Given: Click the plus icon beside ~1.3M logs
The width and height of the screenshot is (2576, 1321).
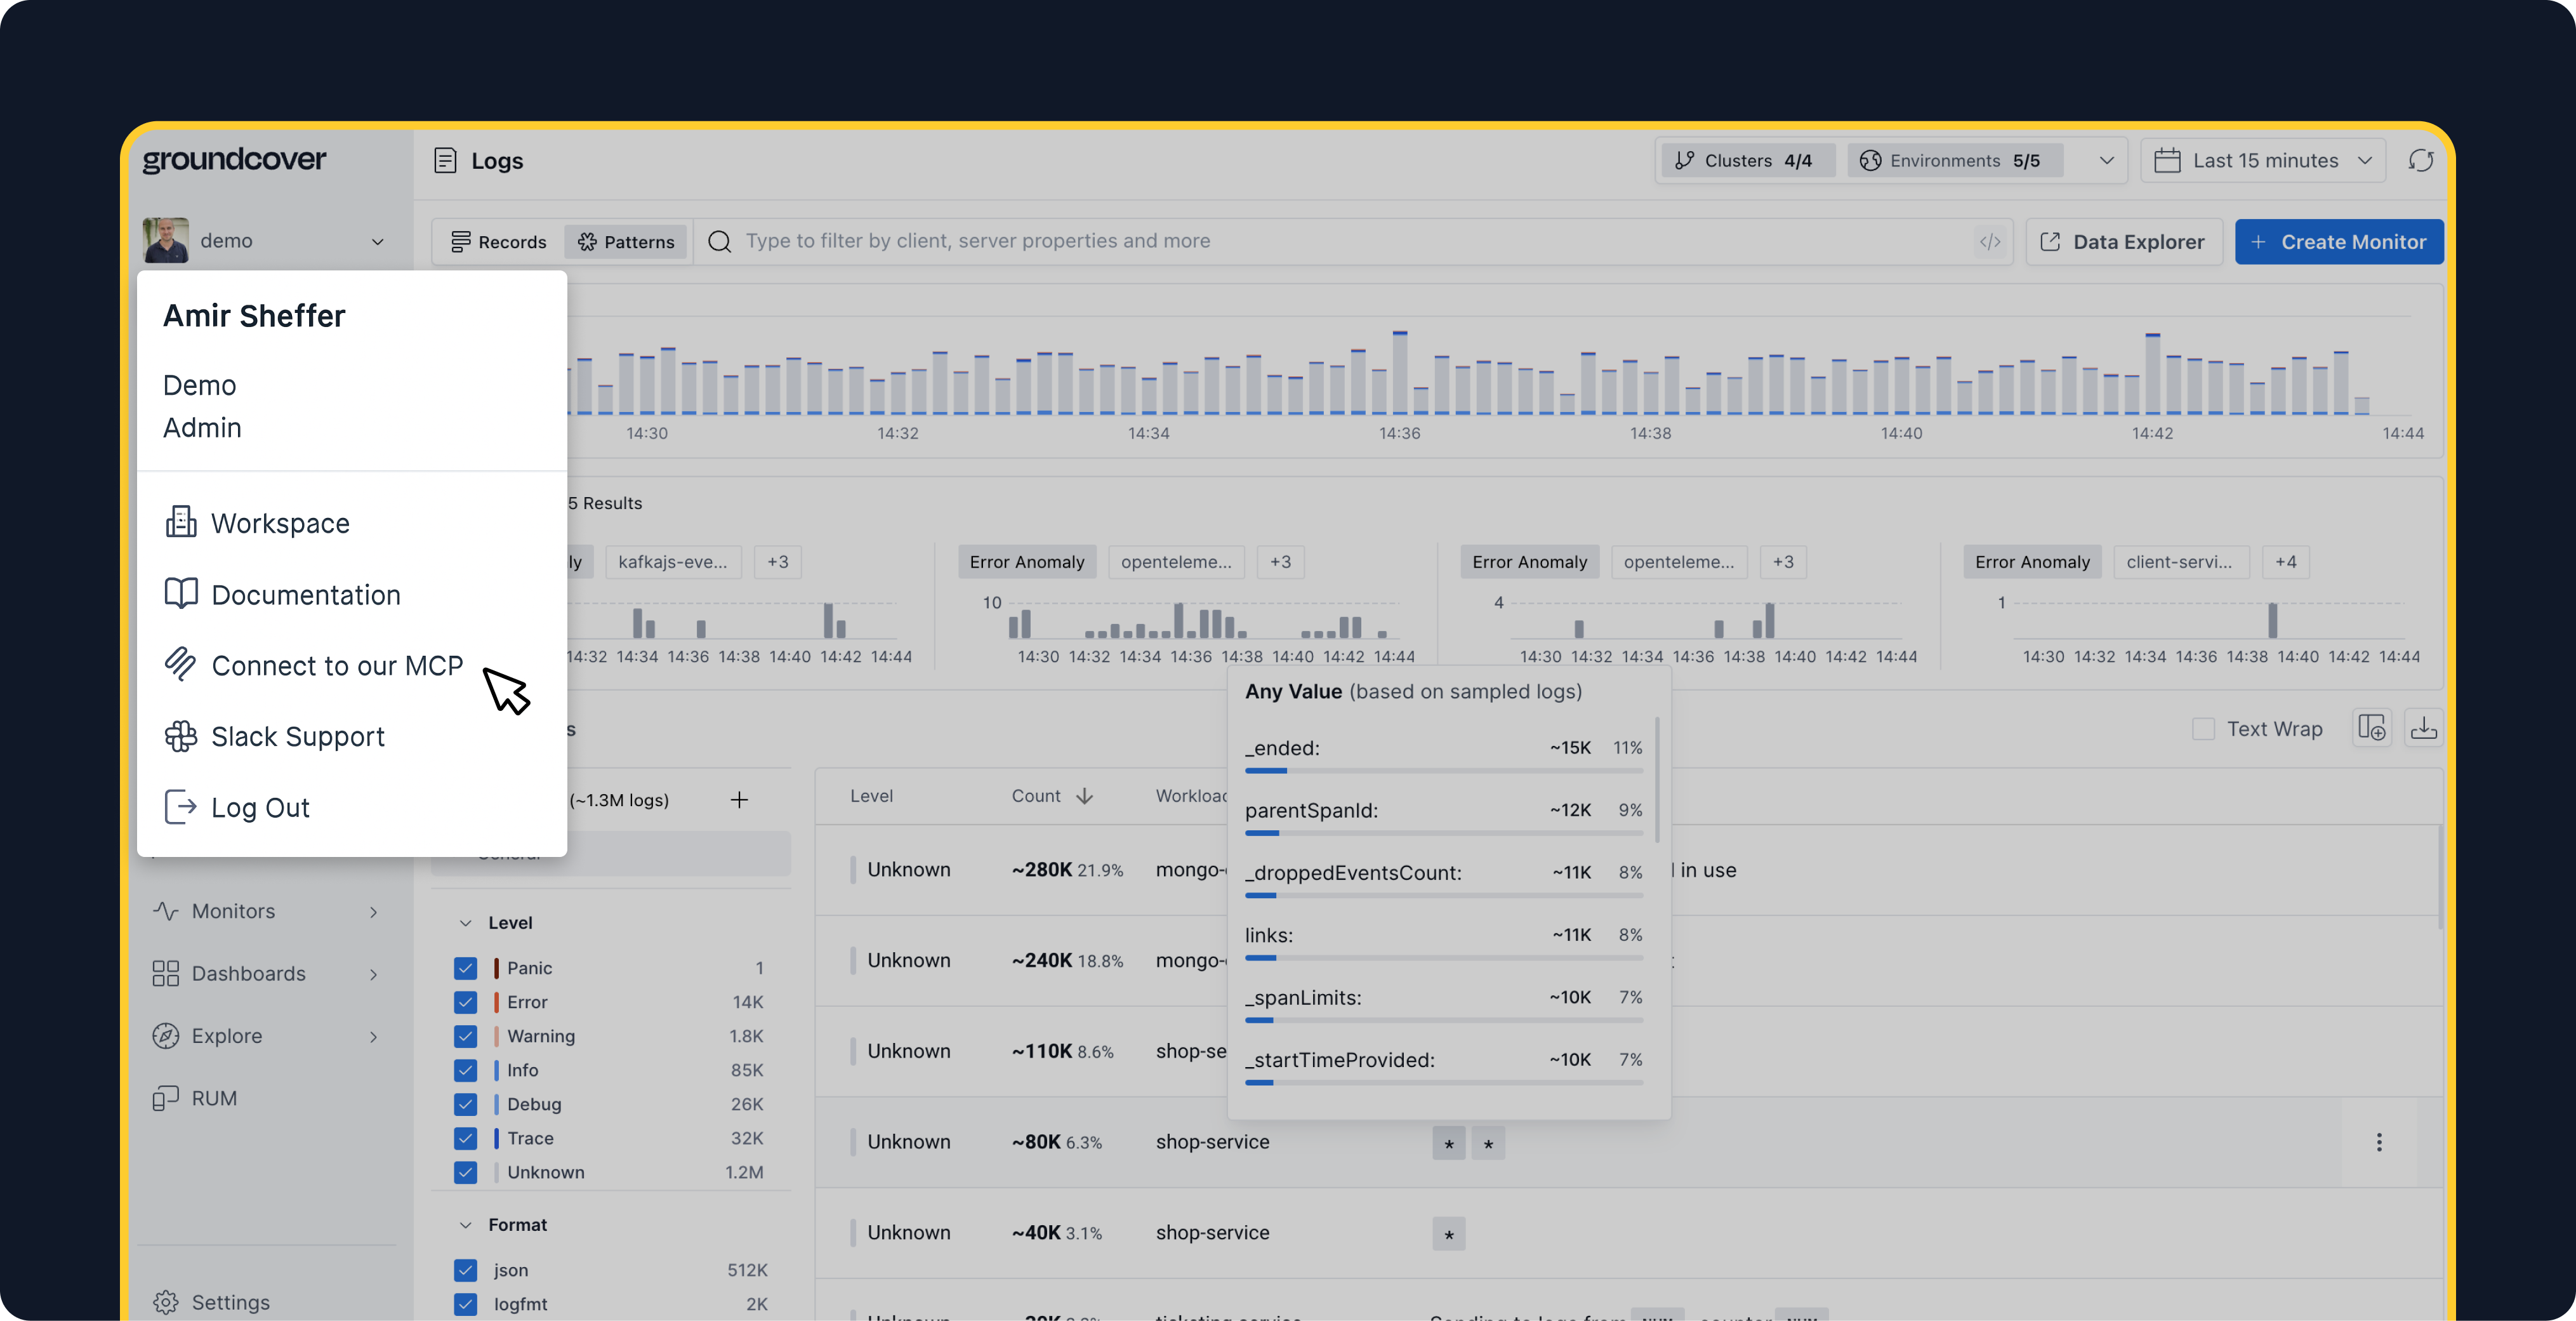Looking at the screenshot, I should pos(739,799).
